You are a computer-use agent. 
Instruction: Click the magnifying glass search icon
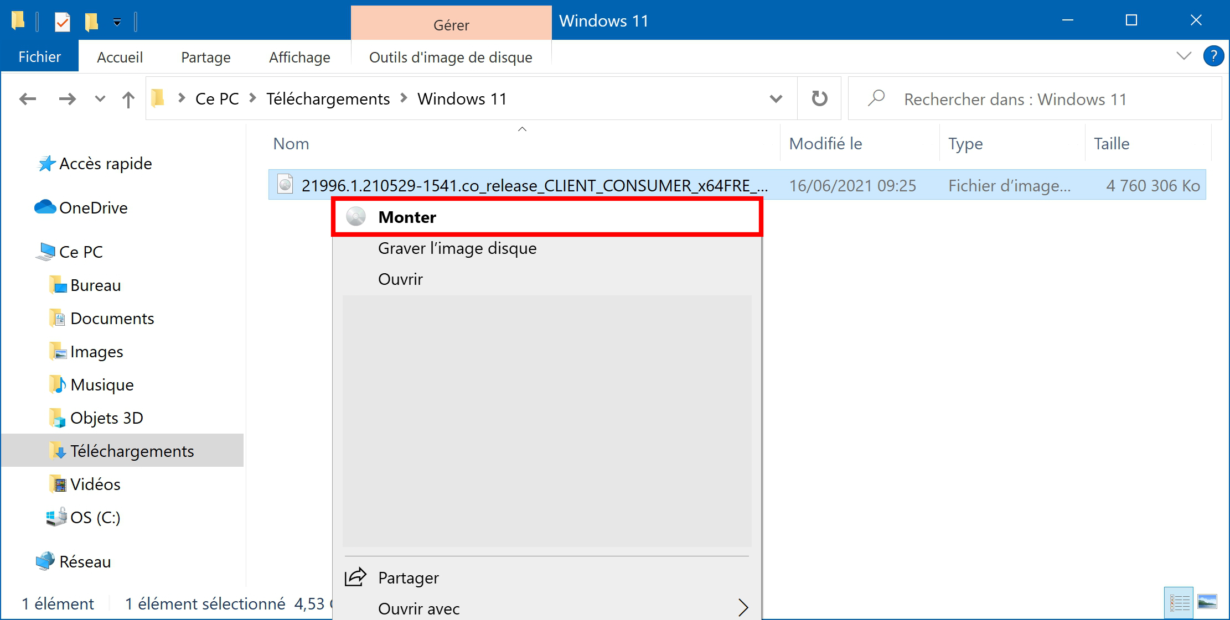click(876, 98)
